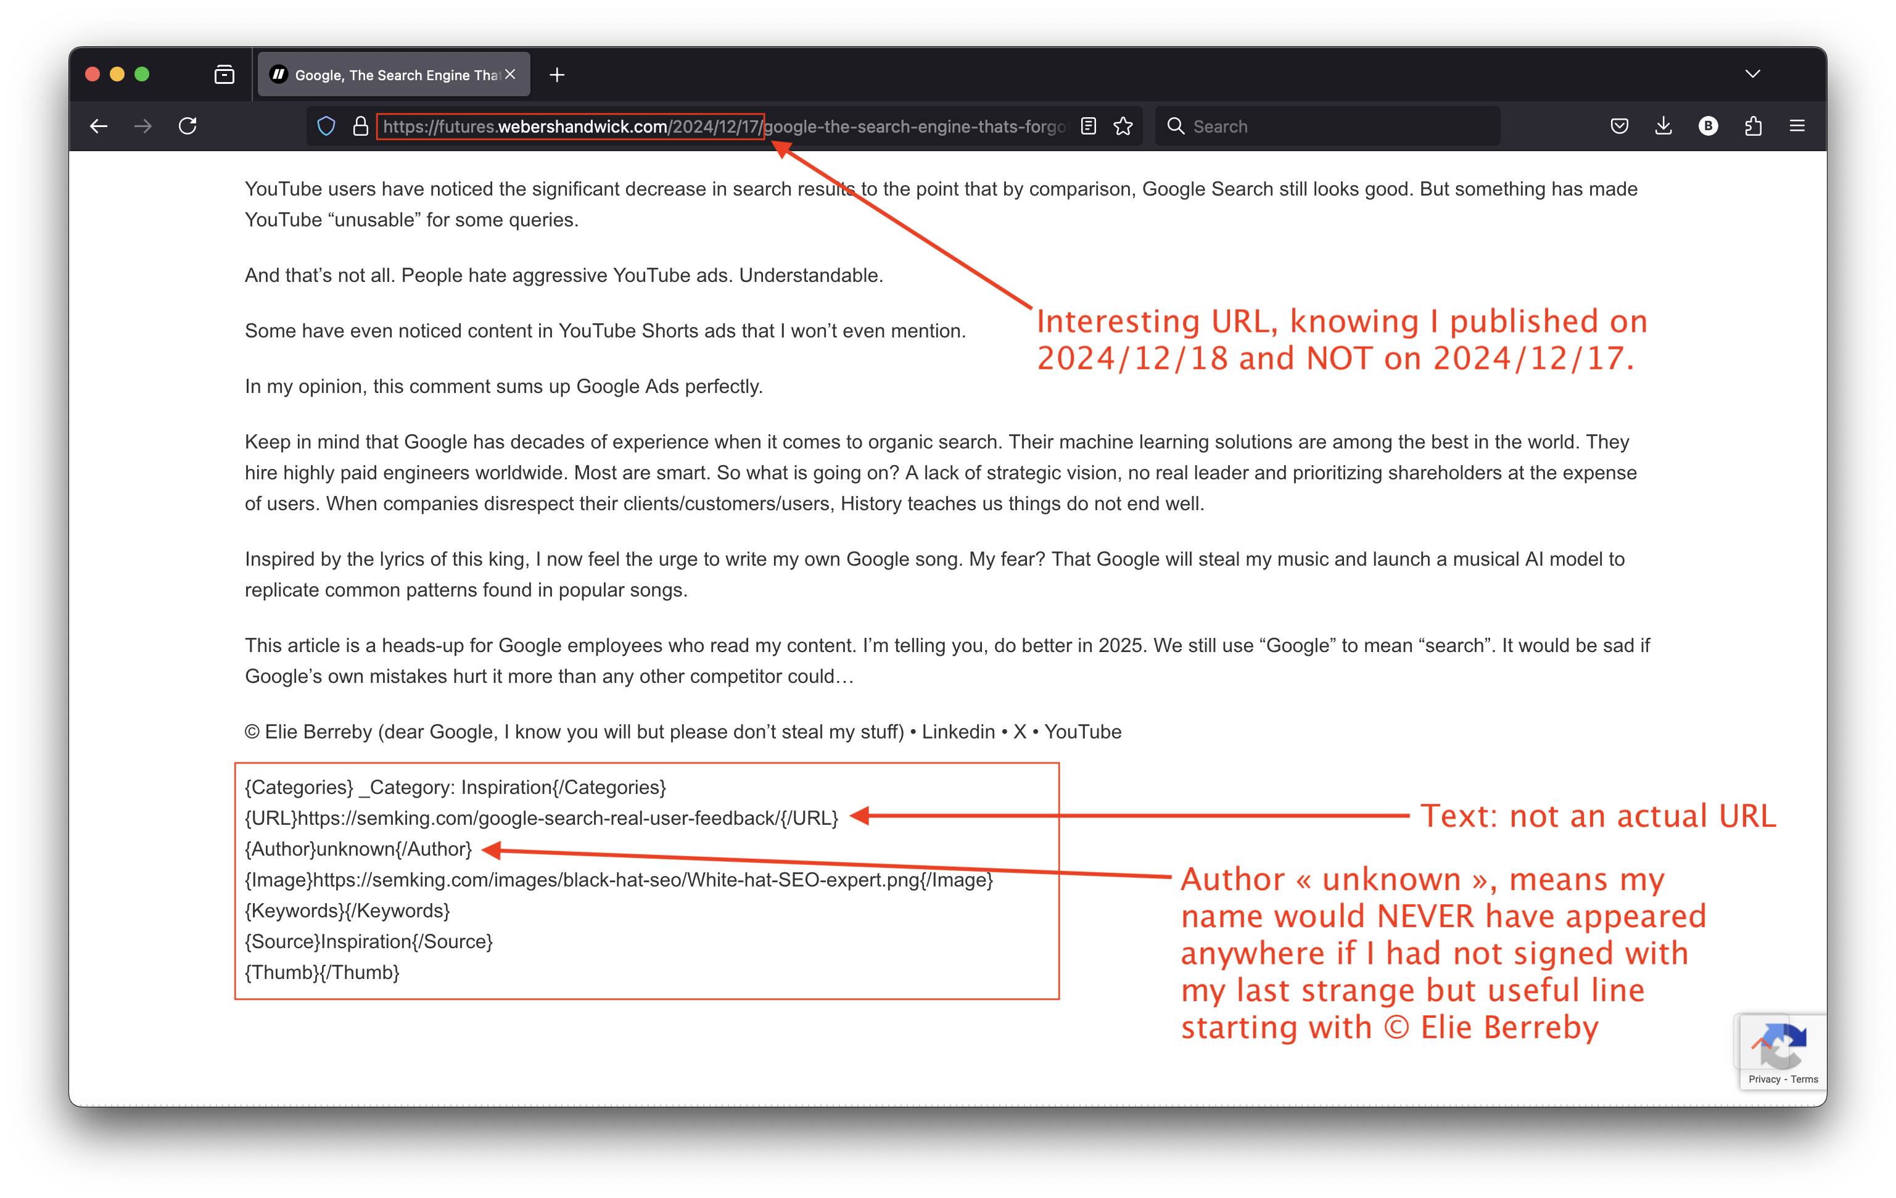Open the YouTube link in footer line
The image size is (1896, 1198).
point(1082,732)
